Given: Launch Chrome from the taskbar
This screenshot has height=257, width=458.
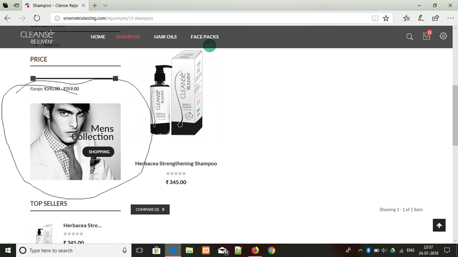Looking at the screenshot, I should click(271, 250).
